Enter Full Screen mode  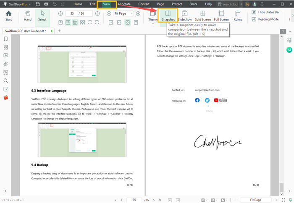tap(221, 16)
